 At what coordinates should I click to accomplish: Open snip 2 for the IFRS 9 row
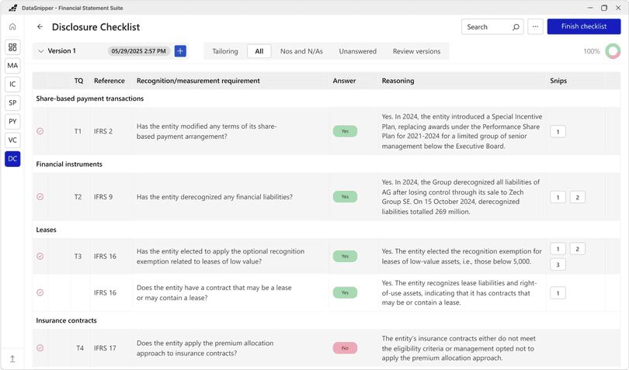(x=577, y=197)
